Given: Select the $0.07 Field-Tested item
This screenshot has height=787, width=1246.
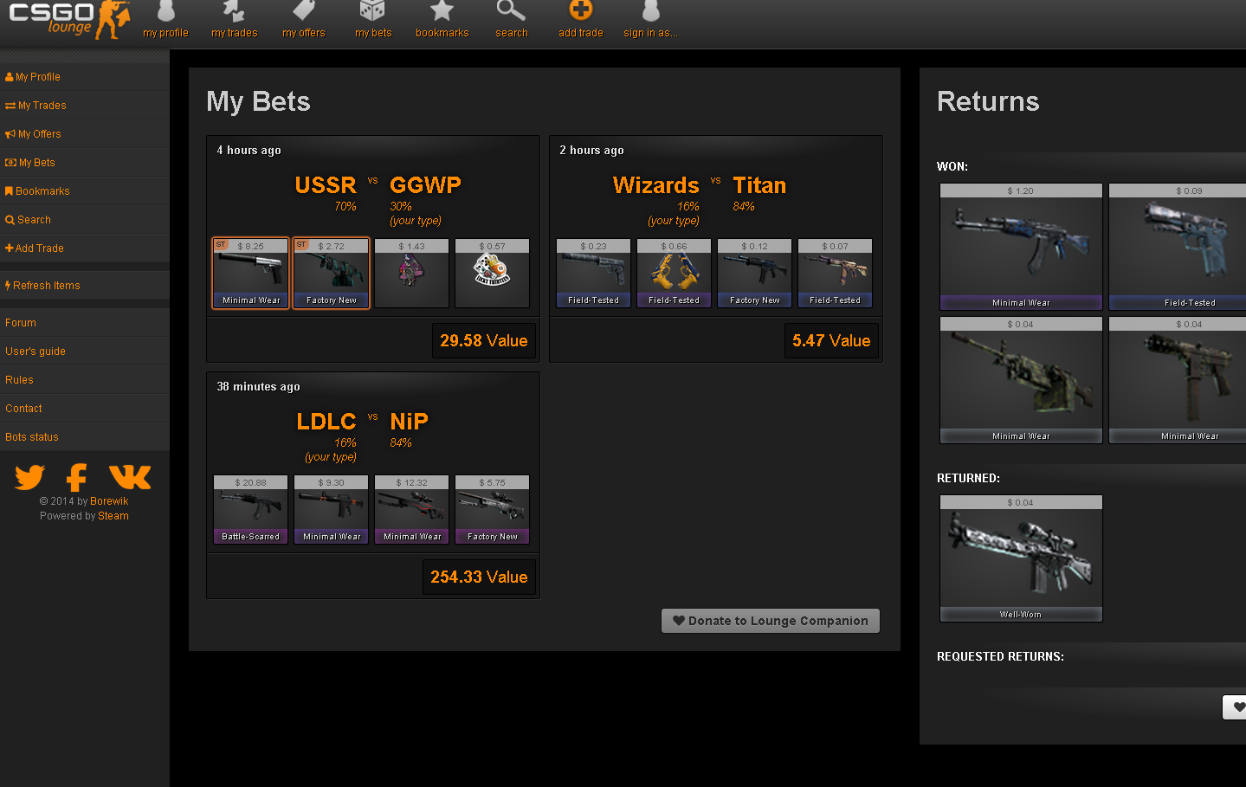Looking at the screenshot, I should (x=836, y=273).
